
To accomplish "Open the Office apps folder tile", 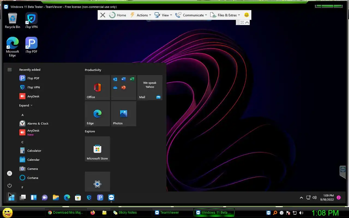I will coord(124,87).
